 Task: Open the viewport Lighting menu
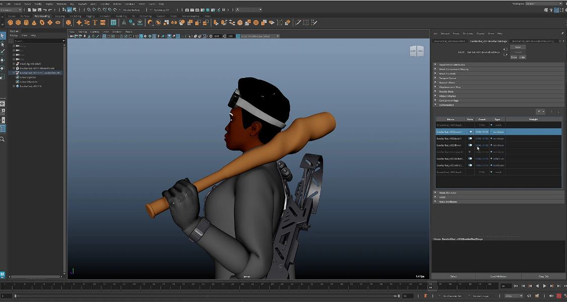click(x=95, y=32)
